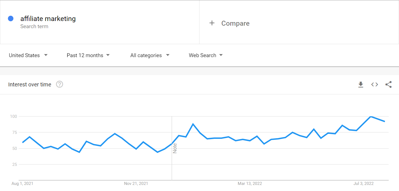
Task: Open the embed code icon
Action: click(x=375, y=84)
